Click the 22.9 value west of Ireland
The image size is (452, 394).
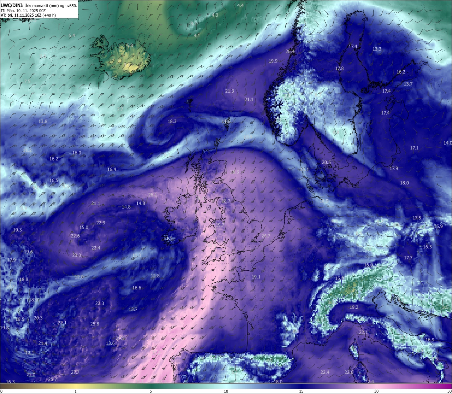[101, 223]
